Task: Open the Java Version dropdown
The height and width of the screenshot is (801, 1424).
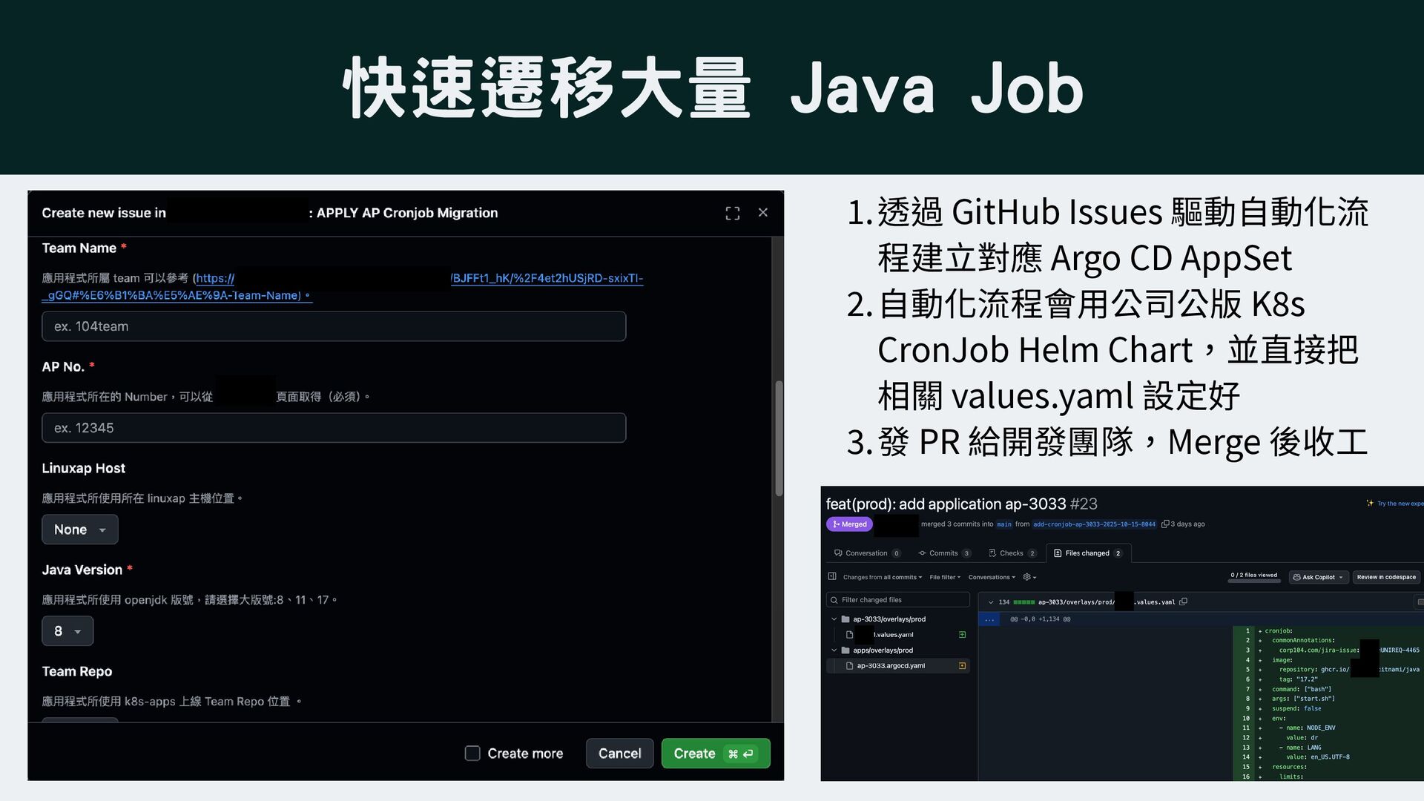Action: pos(67,631)
